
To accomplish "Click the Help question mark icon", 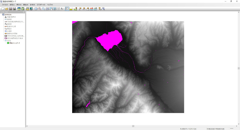I will (100, 9).
